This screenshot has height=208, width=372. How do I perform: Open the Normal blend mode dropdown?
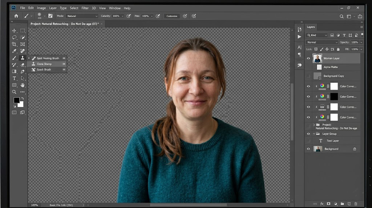click(322, 42)
